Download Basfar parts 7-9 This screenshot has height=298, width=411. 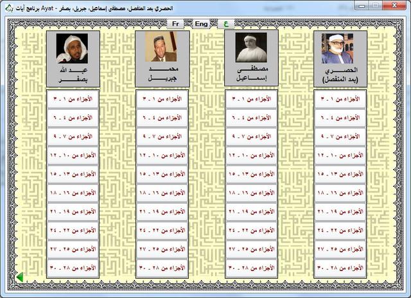[x=73, y=137]
